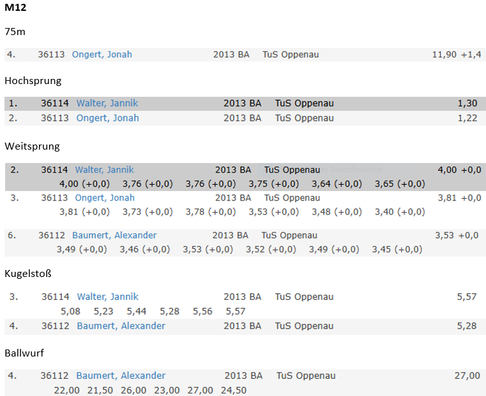Open Walter, Jannik link under Kugelstoß
The height and width of the screenshot is (396, 486).
[x=108, y=297]
